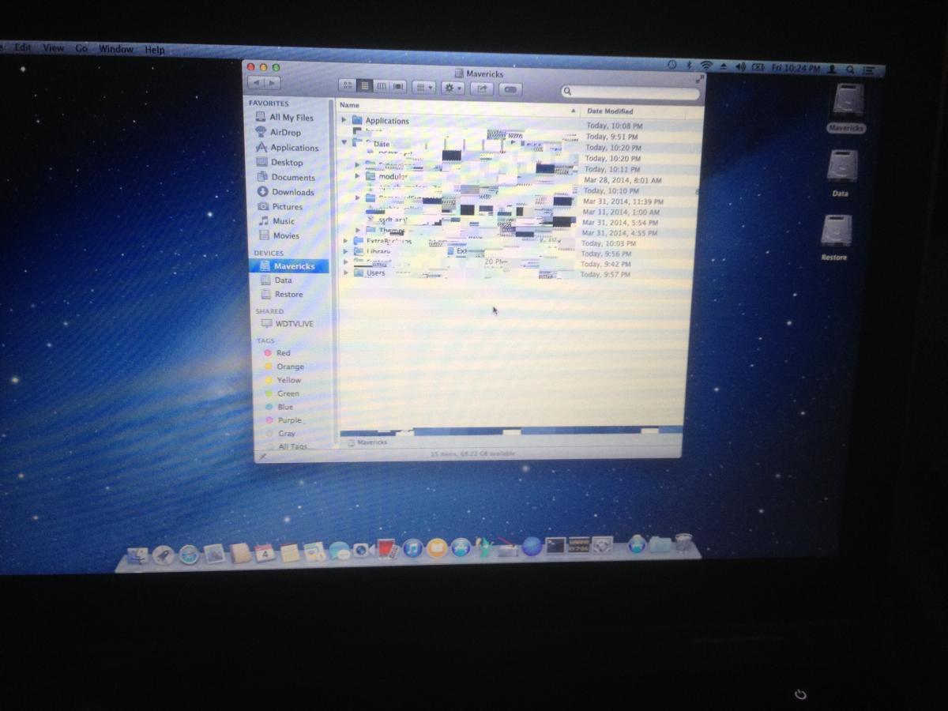The width and height of the screenshot is (948, 711).
Task: Click the Share toolbar button
Action: click(482, 88)
